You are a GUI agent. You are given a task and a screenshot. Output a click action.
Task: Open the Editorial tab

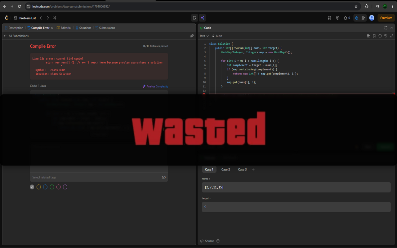pos(64,28)
